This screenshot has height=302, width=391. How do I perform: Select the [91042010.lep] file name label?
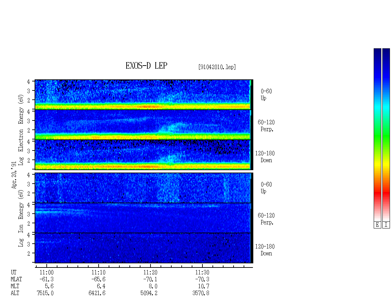coord(217,67)
